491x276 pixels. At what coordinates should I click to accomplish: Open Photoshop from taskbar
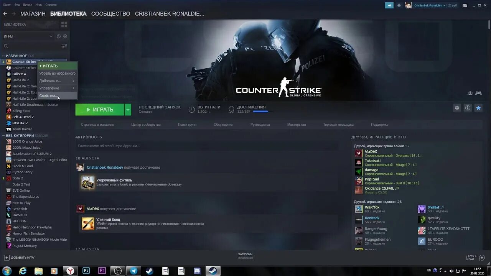86,271
